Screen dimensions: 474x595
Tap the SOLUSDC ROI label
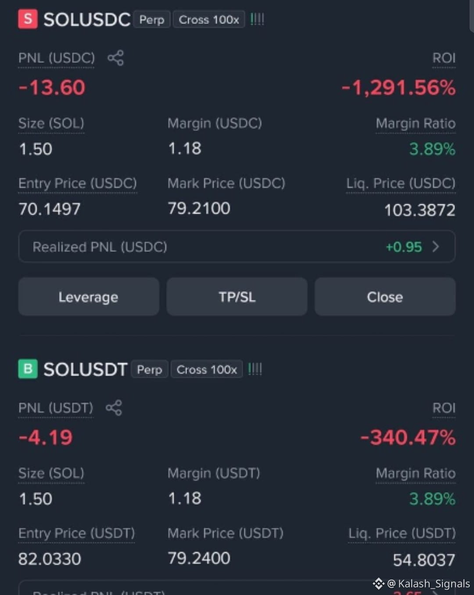[444, 58]
